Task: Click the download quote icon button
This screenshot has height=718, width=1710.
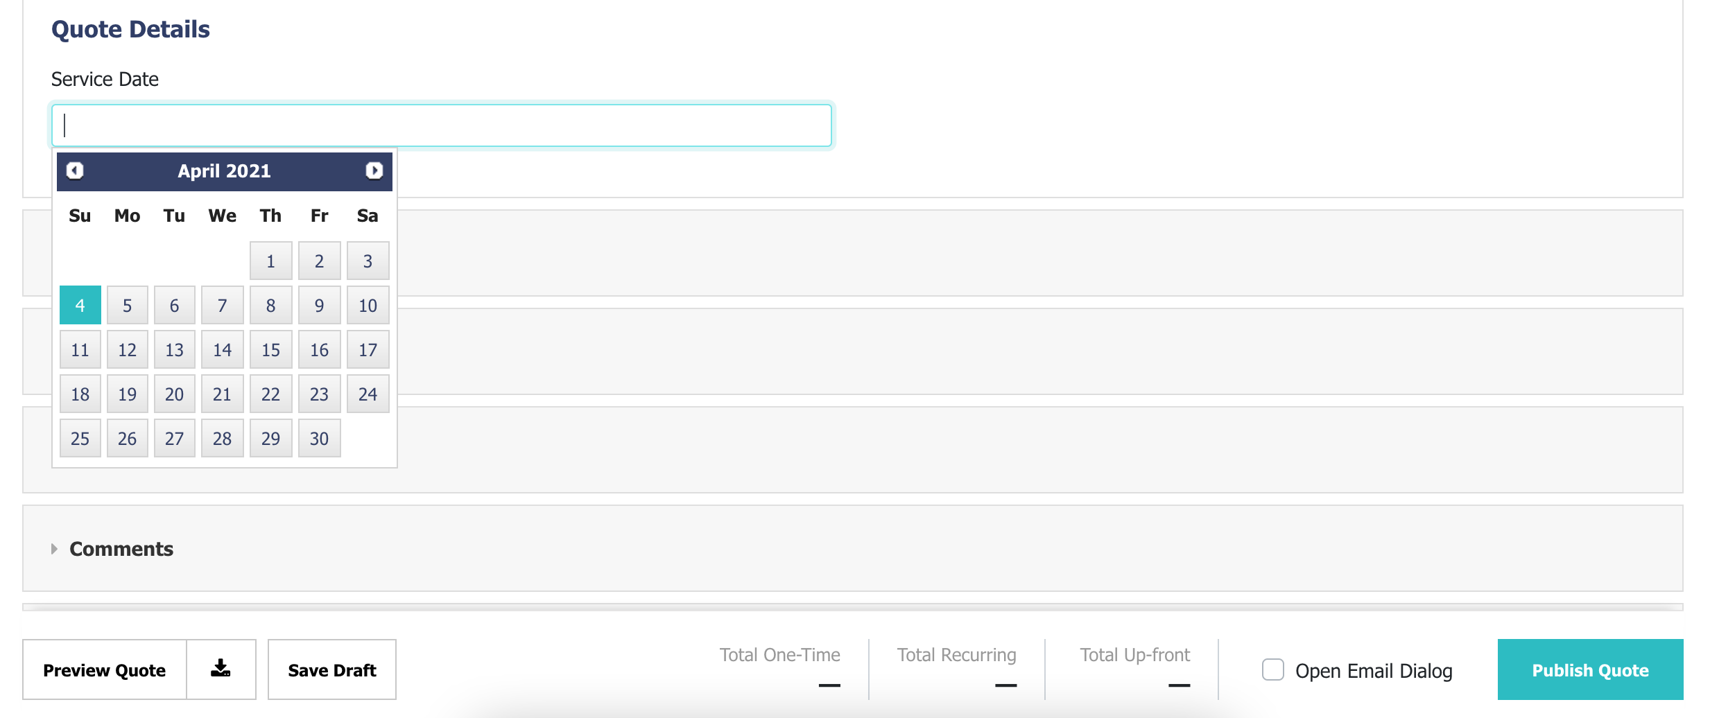Action: (221, 669)
